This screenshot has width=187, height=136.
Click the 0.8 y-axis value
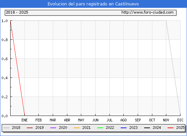pos(4,40)
